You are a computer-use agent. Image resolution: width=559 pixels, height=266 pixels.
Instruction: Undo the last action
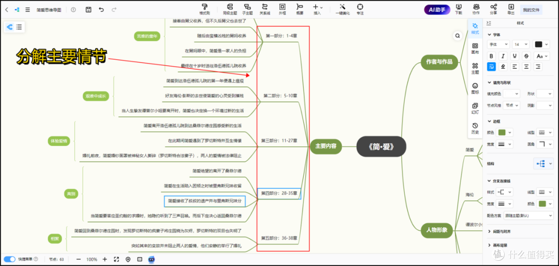(x=101, y=10)
